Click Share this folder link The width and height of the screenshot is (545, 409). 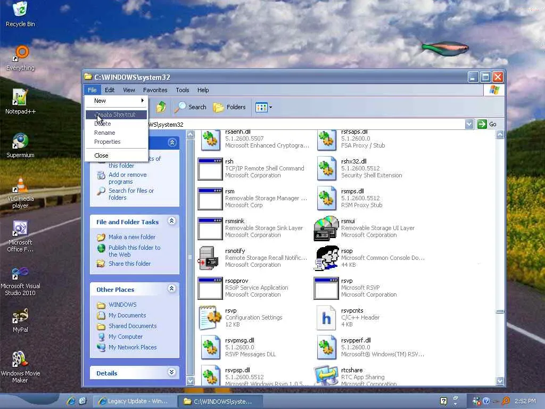point(130,264)
